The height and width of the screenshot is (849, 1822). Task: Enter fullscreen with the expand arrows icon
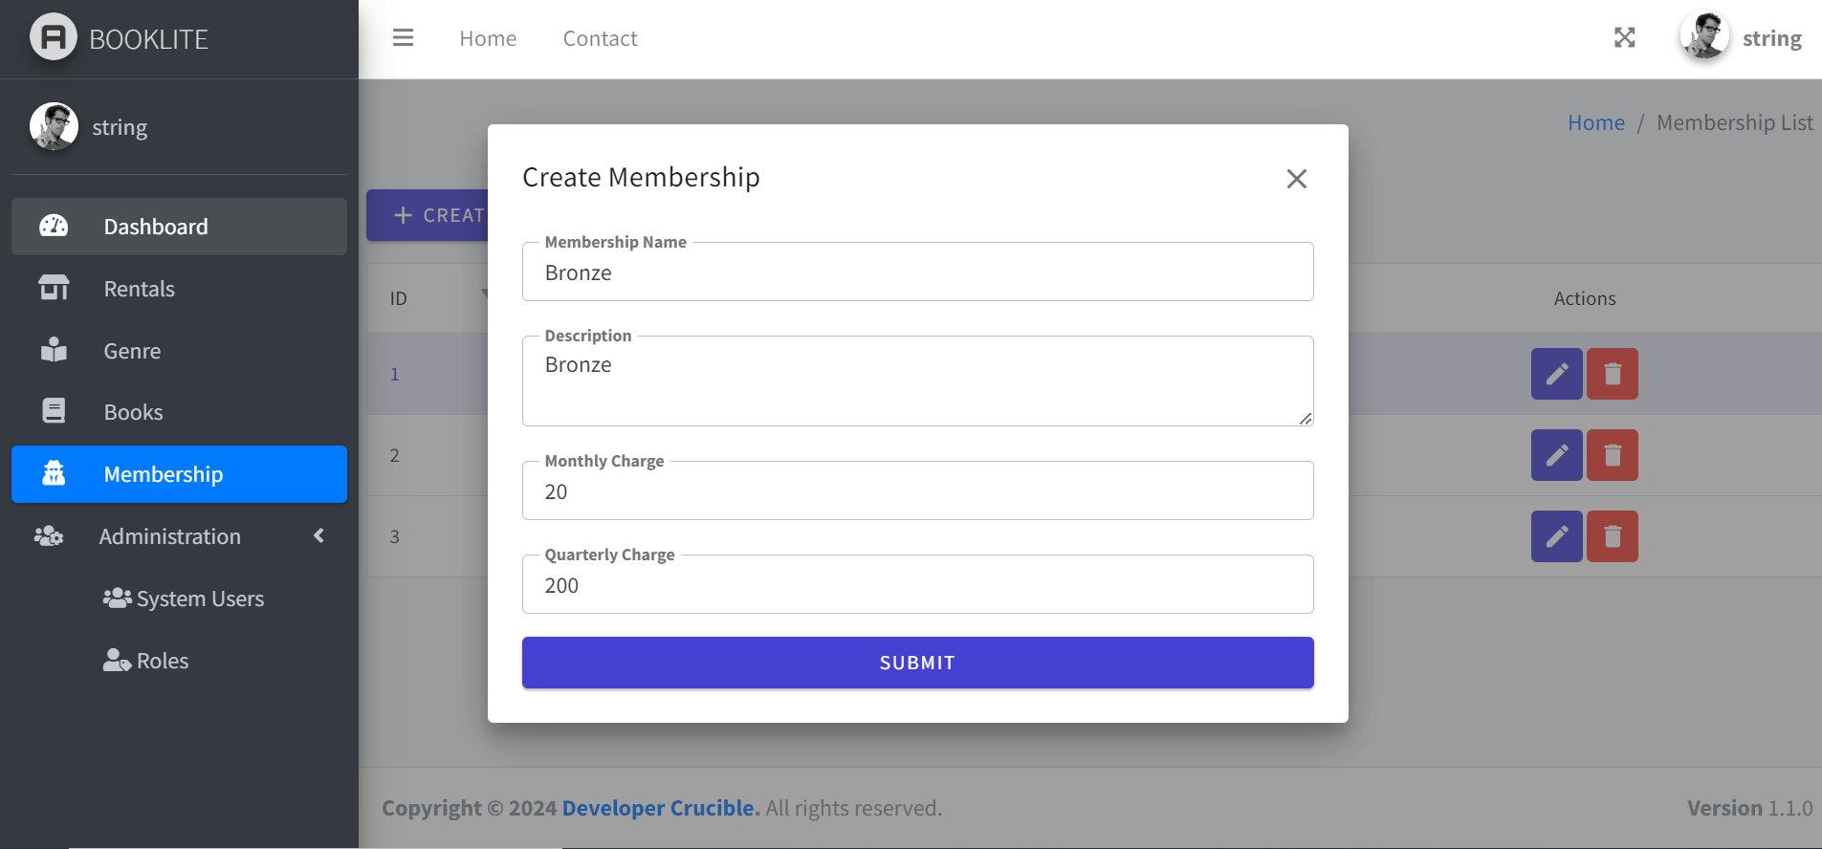tap(1625, 37)
